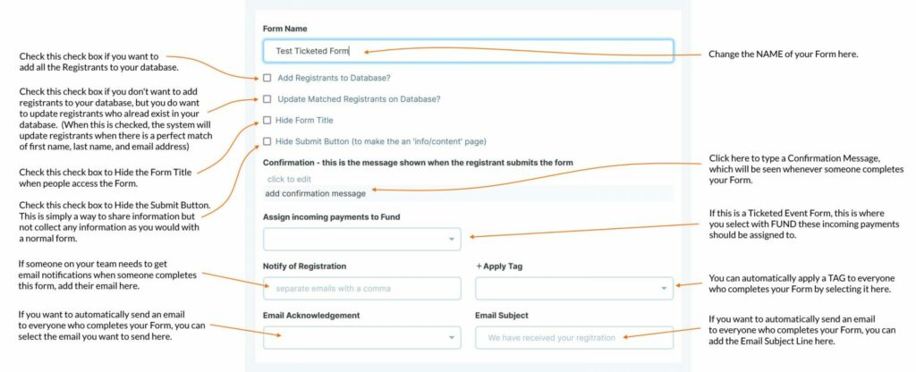Click the Apply Tag dropdown arrow icon
This screenshot has height=372, width=916.
click(x=664, y=289)
